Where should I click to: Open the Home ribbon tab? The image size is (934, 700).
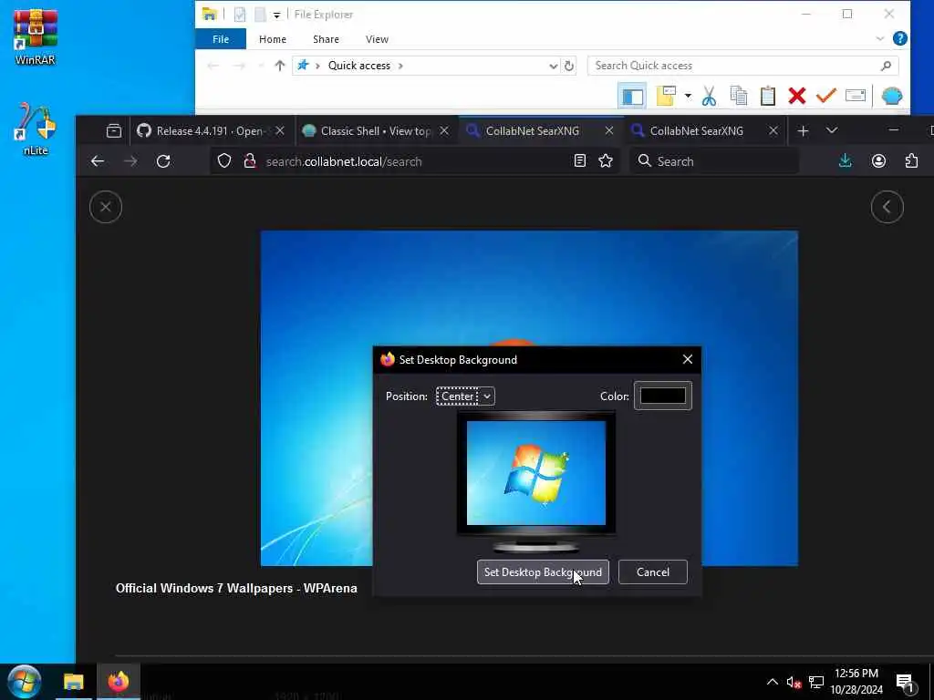pyautogui.click(x=273, y=39)
